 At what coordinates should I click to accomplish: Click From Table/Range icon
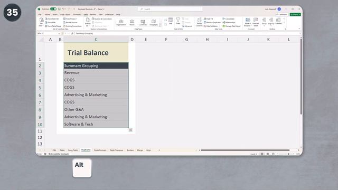pyautogui.click(x=46, y=26)
